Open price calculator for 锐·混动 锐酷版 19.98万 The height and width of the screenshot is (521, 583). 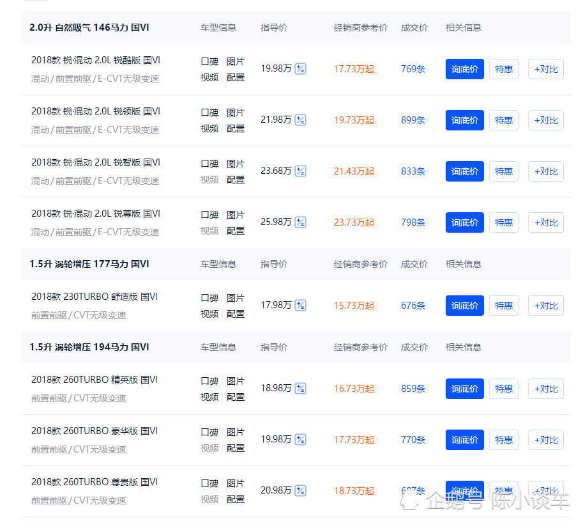pyautogui.click(x=301, y=69)
